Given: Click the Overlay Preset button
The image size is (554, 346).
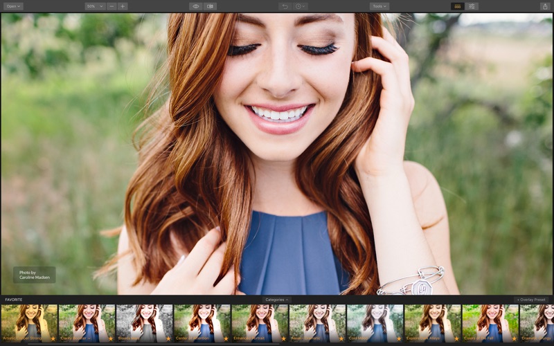Looking at the screenshot, I should (532, 300).
